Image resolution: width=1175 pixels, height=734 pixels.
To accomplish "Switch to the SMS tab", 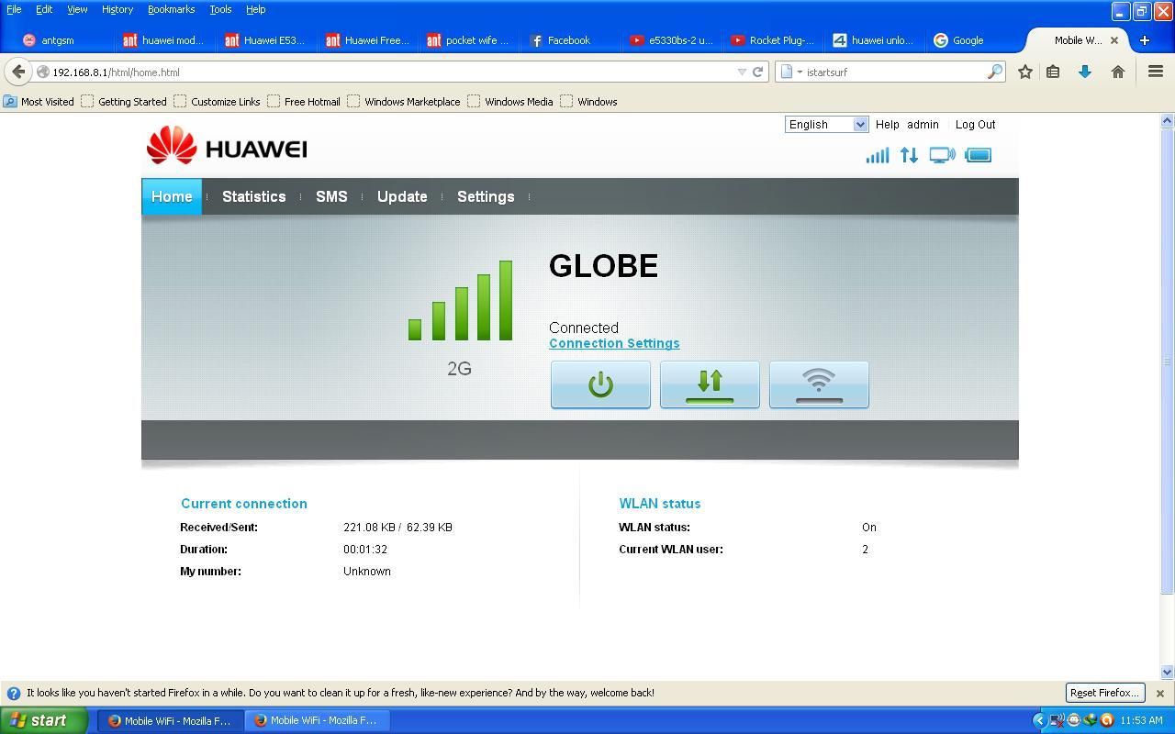I will pyautogui.click(x=331, y=196).
